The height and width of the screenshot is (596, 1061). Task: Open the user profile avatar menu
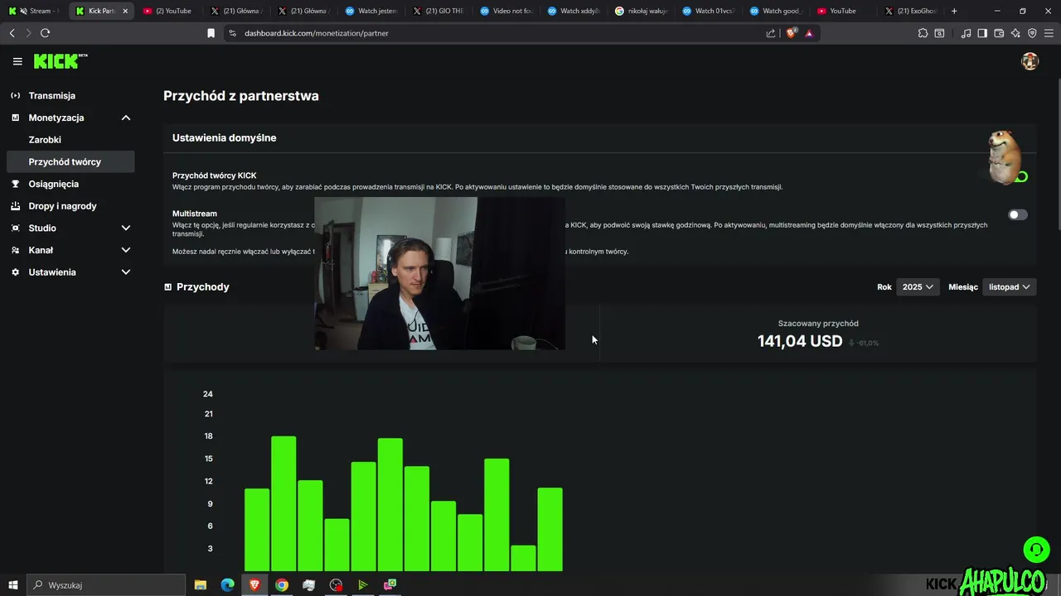point(1030,61)
